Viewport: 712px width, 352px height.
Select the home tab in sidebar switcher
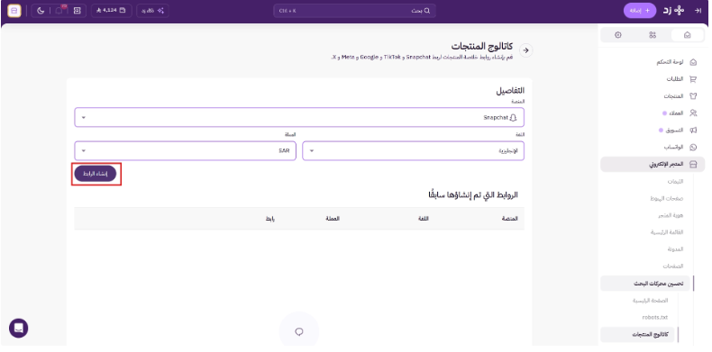[x=687, y=35]
